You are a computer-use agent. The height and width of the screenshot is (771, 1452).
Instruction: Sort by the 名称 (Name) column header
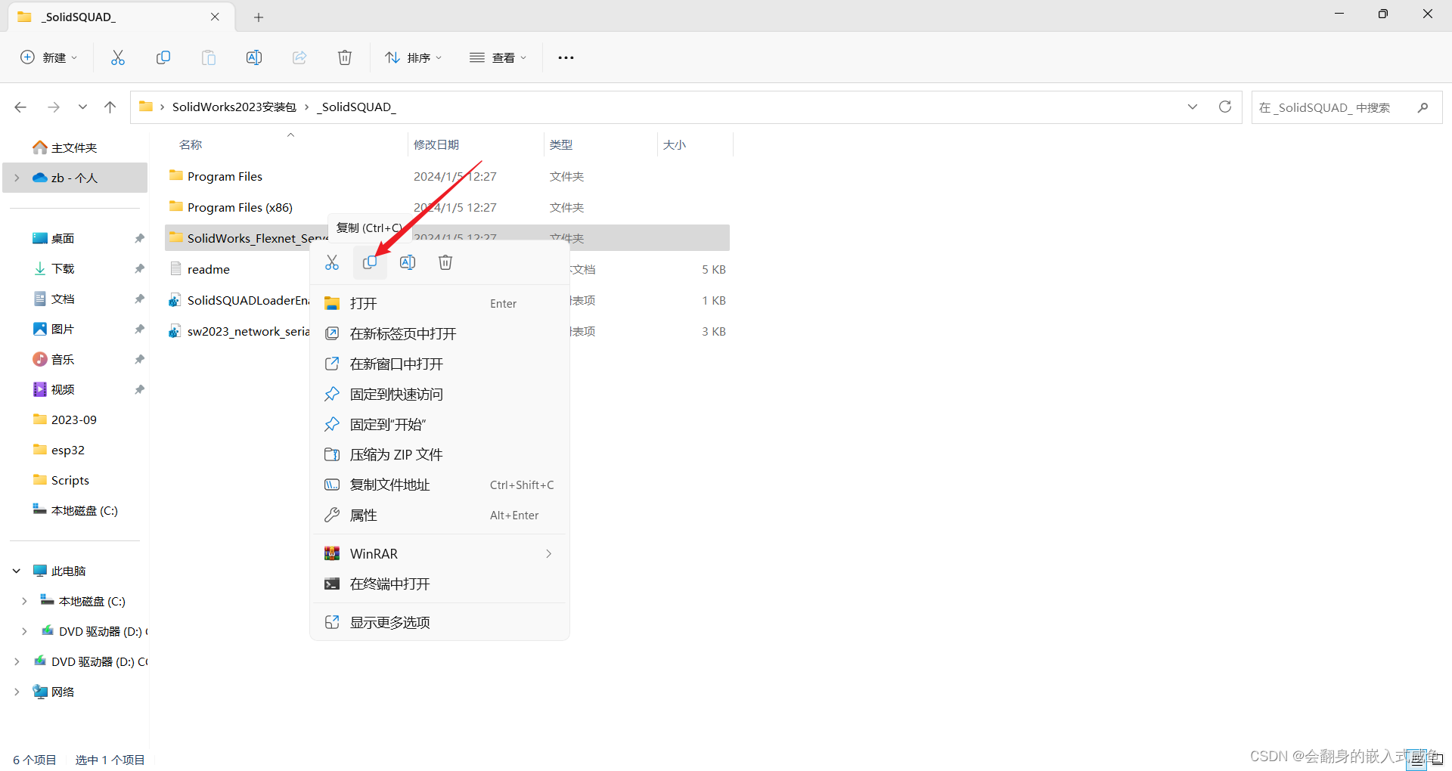(191, 144)
